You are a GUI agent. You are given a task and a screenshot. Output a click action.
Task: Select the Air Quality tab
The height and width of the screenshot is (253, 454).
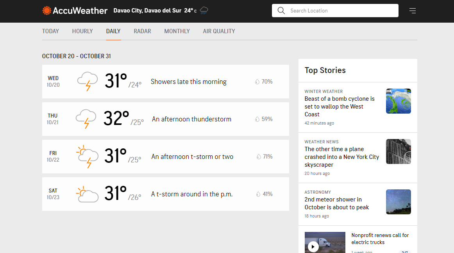219,31
